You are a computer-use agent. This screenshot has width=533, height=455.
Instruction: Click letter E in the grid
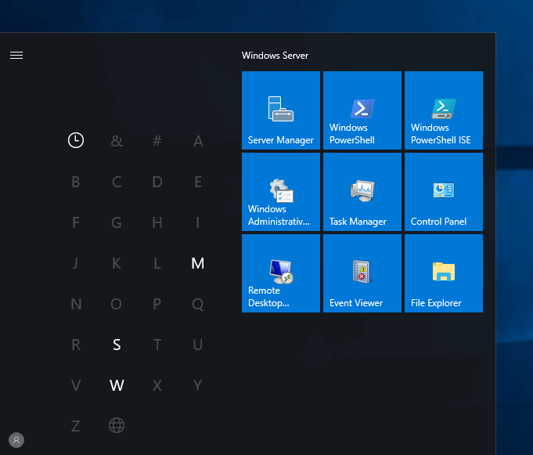[x=198, y=182]
